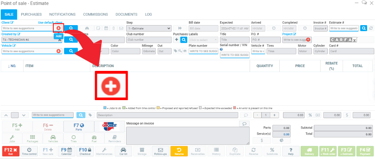This screenshot has height=159, width=375.
Task: Click the search button beside the Client field
Action: [71, 28]
